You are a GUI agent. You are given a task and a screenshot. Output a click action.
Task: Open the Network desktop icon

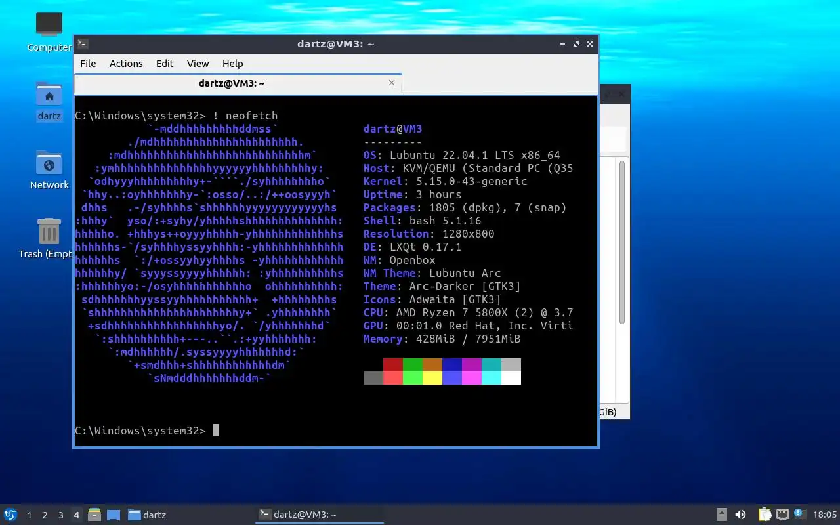tap(49, 170)
